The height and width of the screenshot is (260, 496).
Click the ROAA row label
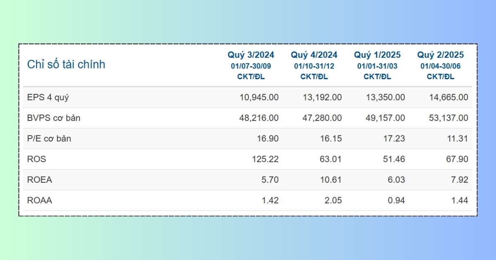point(40,201)
